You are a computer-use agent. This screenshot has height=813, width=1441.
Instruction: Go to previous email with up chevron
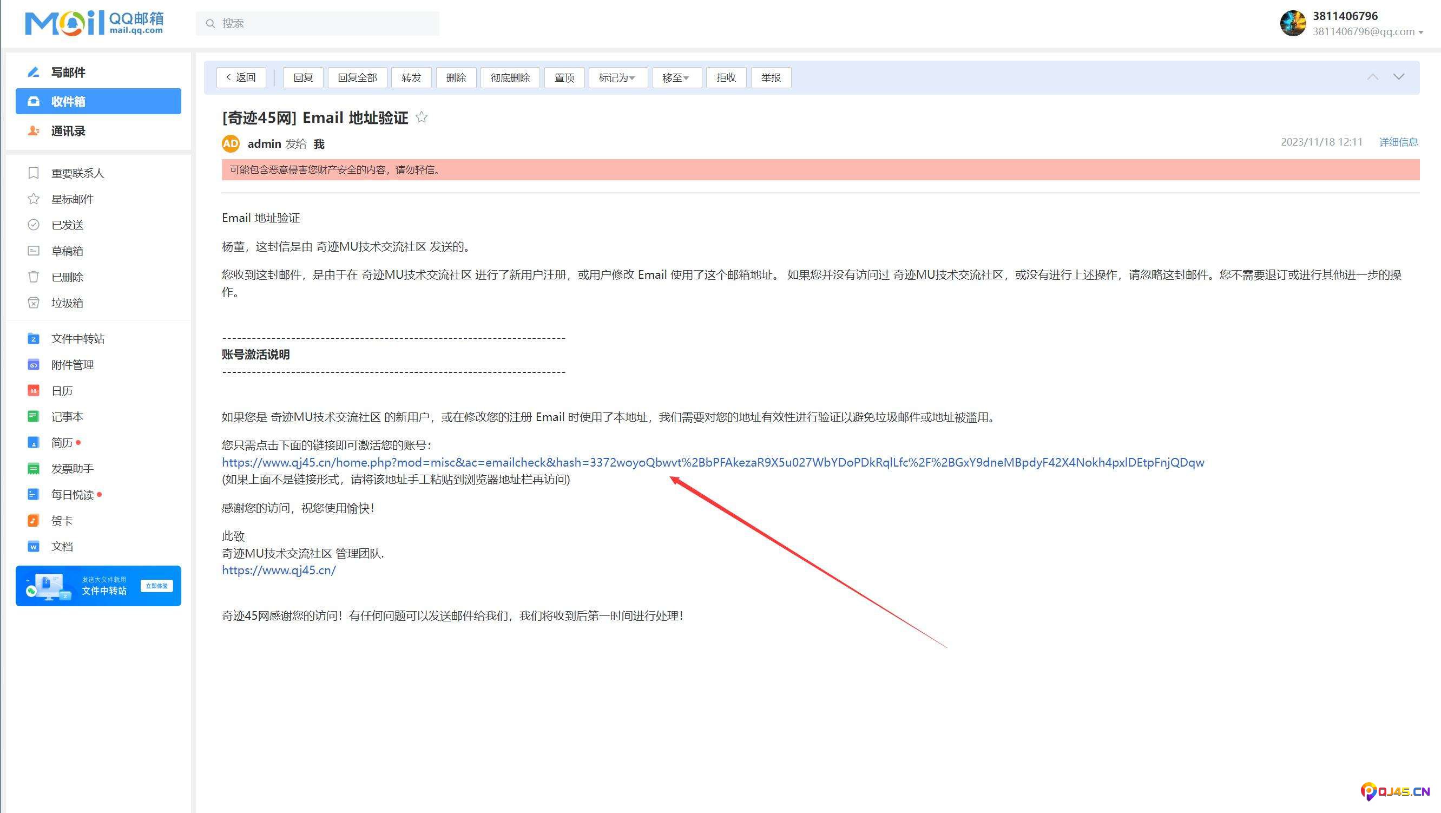click(x=1373, y=77)
